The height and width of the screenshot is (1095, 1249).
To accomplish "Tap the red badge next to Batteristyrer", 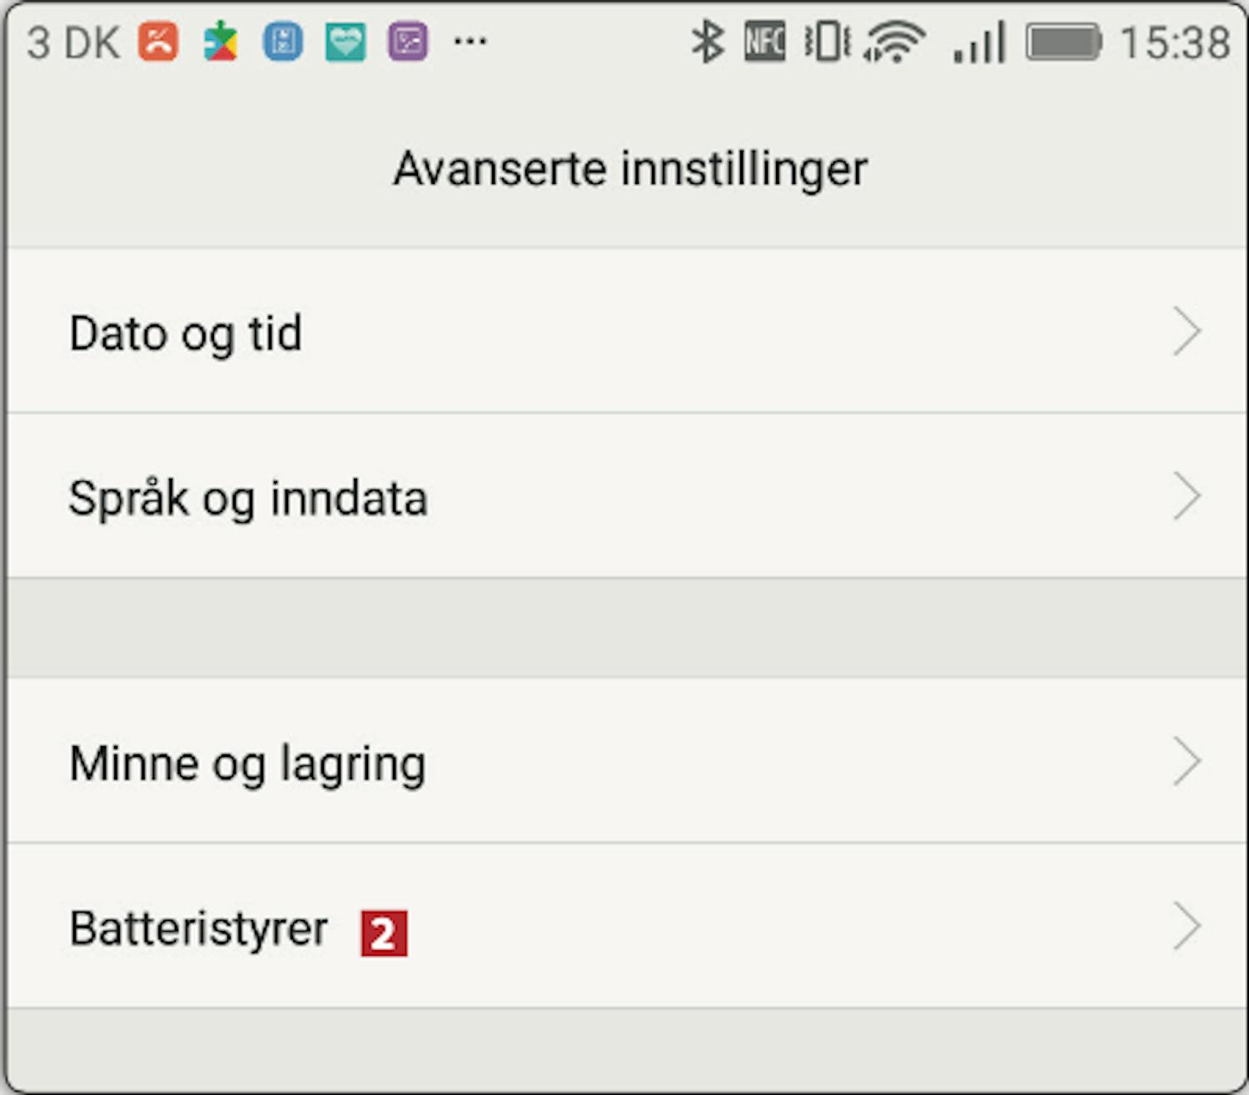I will 384,933.
